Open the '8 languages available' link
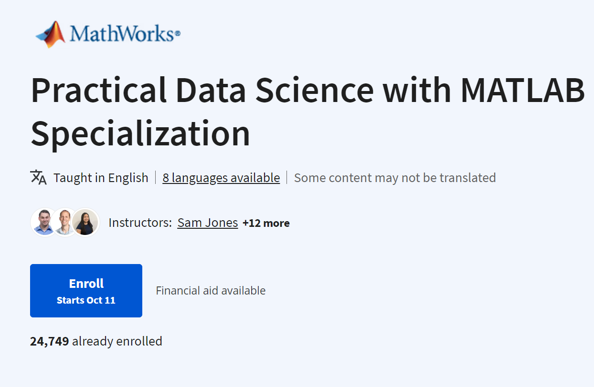Image resolution: width=594 pixels, height=387 pixels. pos(221,178)
